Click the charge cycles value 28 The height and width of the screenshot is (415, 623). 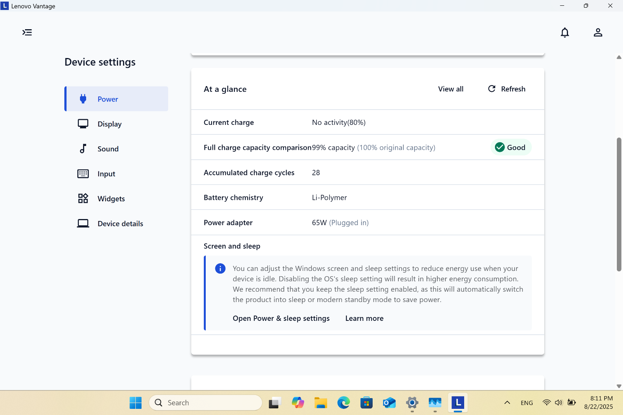click(x=316, y=173)
